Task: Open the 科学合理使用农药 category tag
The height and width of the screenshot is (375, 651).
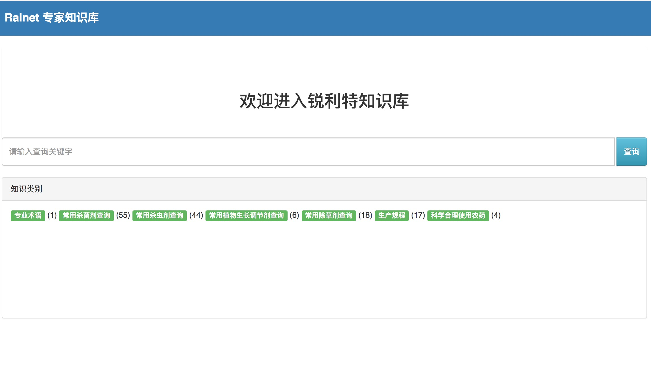Action: coord(458,215)
